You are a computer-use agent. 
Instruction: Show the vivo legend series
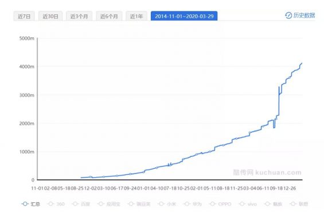coord(248,204)
